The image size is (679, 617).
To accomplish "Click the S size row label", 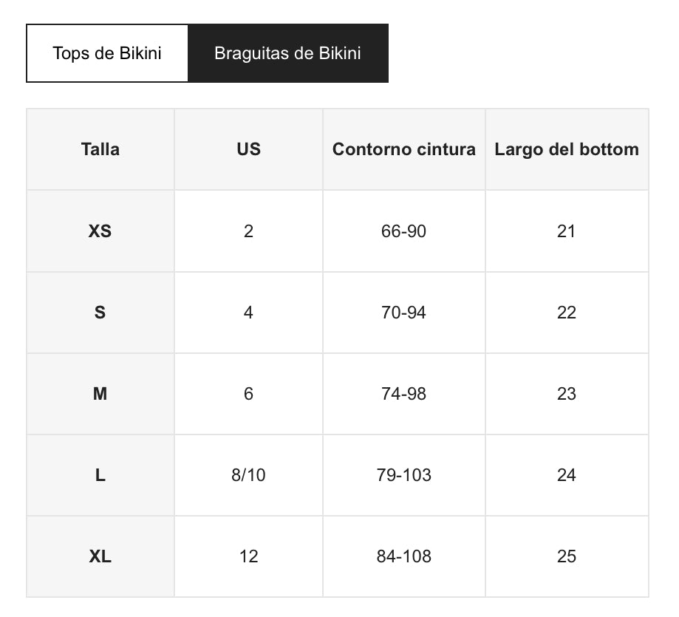I will click(x=100, y=313).
